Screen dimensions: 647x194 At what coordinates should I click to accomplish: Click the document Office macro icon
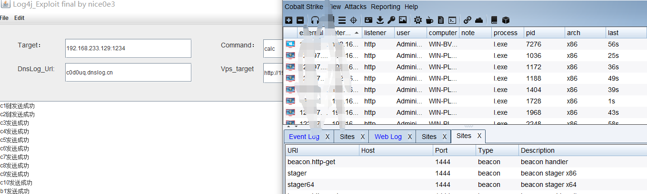pyautogui.click(x=441, y=20)
